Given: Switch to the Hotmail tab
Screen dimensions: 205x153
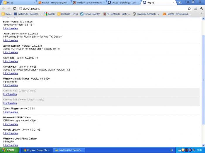Looking at the screenshot, I should pos(54,3).
